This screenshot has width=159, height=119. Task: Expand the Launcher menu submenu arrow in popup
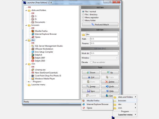point(135,115)
